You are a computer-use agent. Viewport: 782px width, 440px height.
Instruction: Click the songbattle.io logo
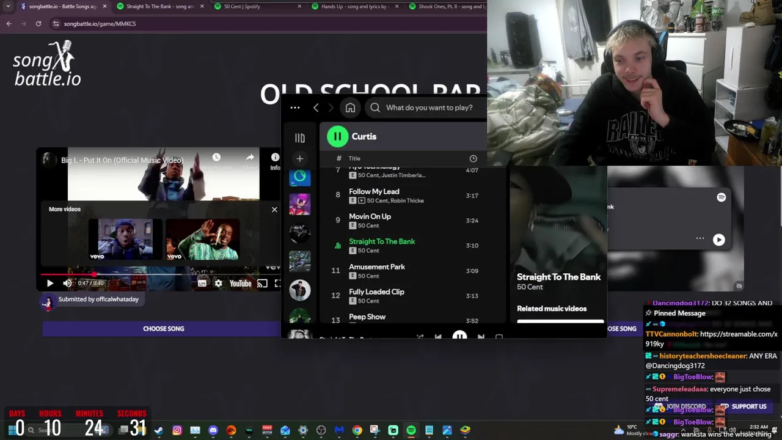pos(48,64)
